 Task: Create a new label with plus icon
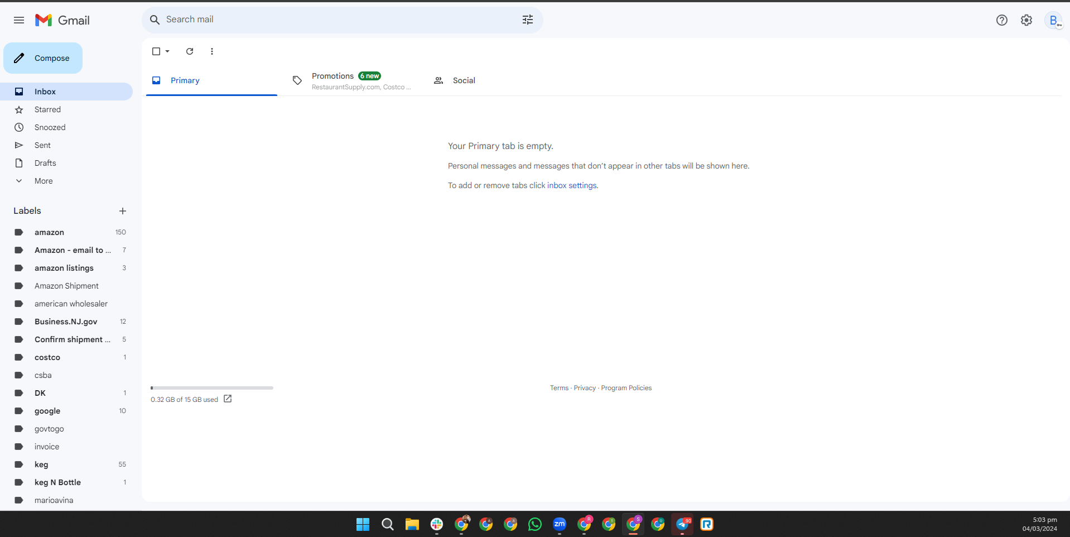tap(123, 211)
